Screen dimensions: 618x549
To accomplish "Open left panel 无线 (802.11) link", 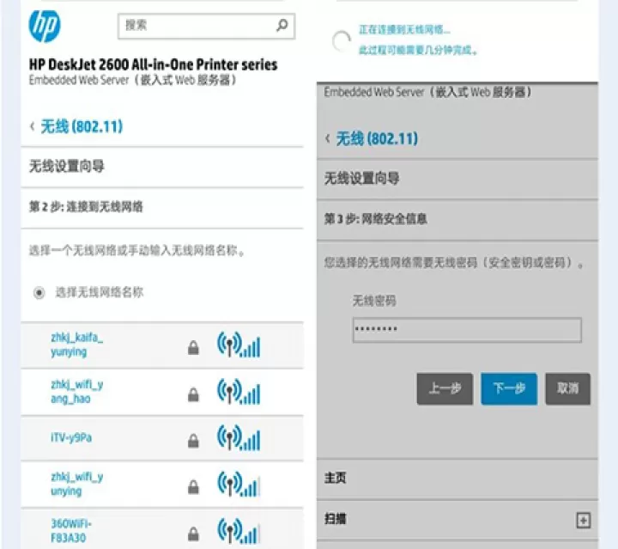I will coord(82,126).
